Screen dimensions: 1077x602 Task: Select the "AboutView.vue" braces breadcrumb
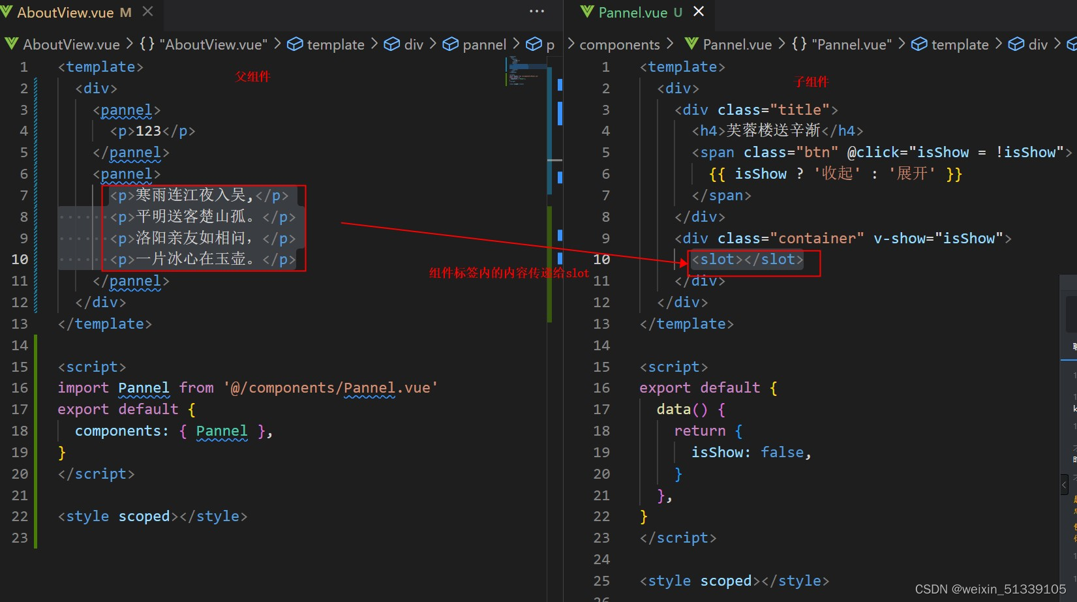coord(204,44)
